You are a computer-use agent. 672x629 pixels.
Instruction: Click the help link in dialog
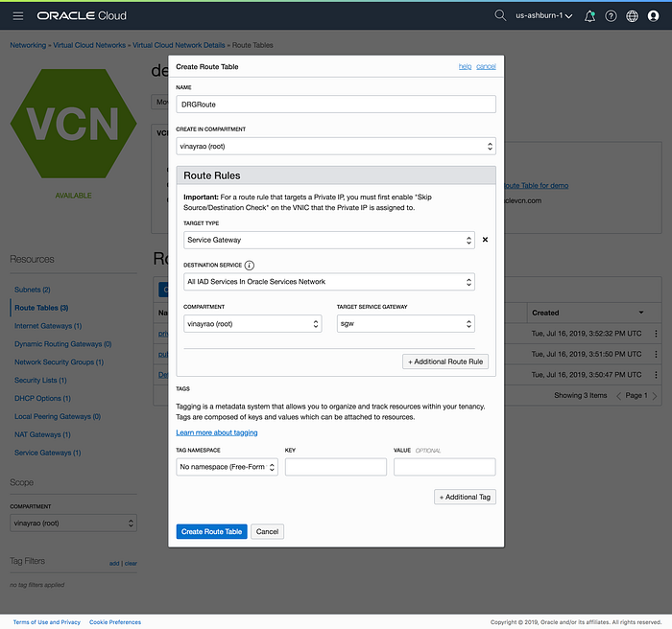tap(465, 66)
